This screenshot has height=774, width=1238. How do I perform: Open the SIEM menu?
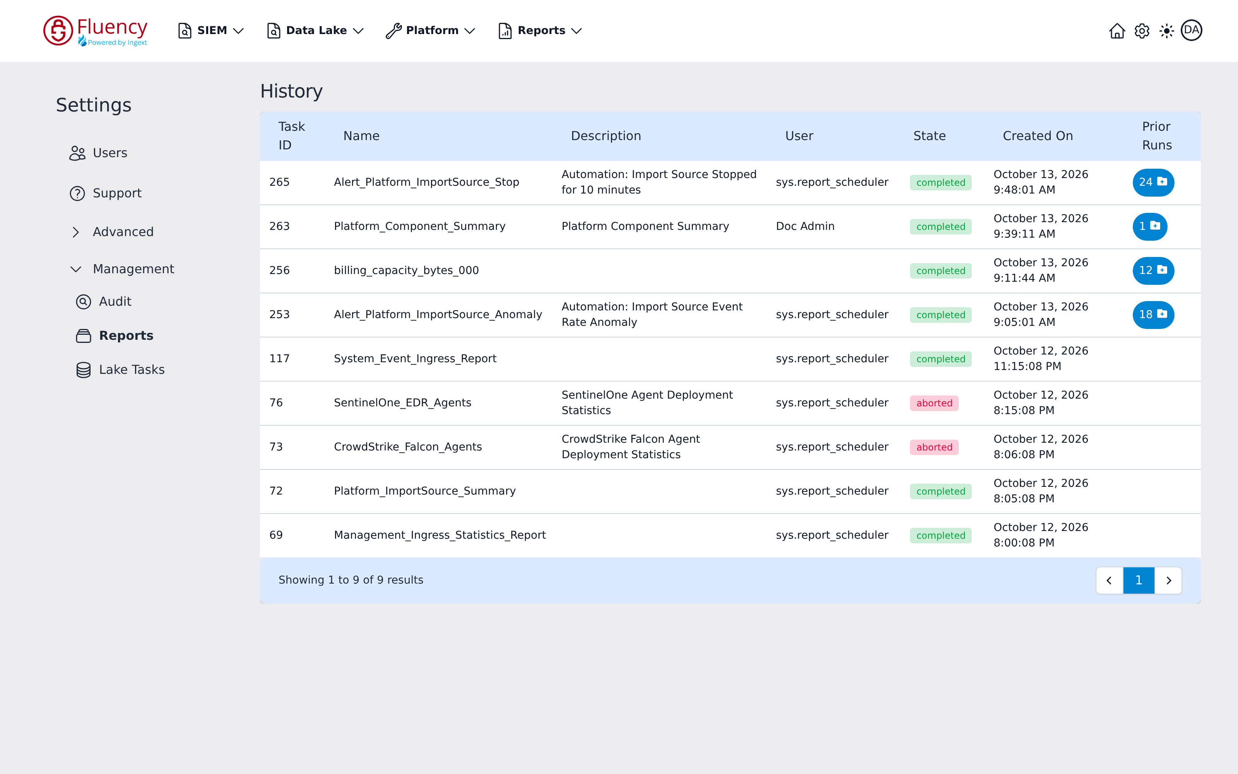pyautogui.click(x=211, y=31)
